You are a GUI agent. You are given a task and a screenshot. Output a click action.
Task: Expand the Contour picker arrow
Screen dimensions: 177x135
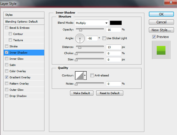pos(85,75)
